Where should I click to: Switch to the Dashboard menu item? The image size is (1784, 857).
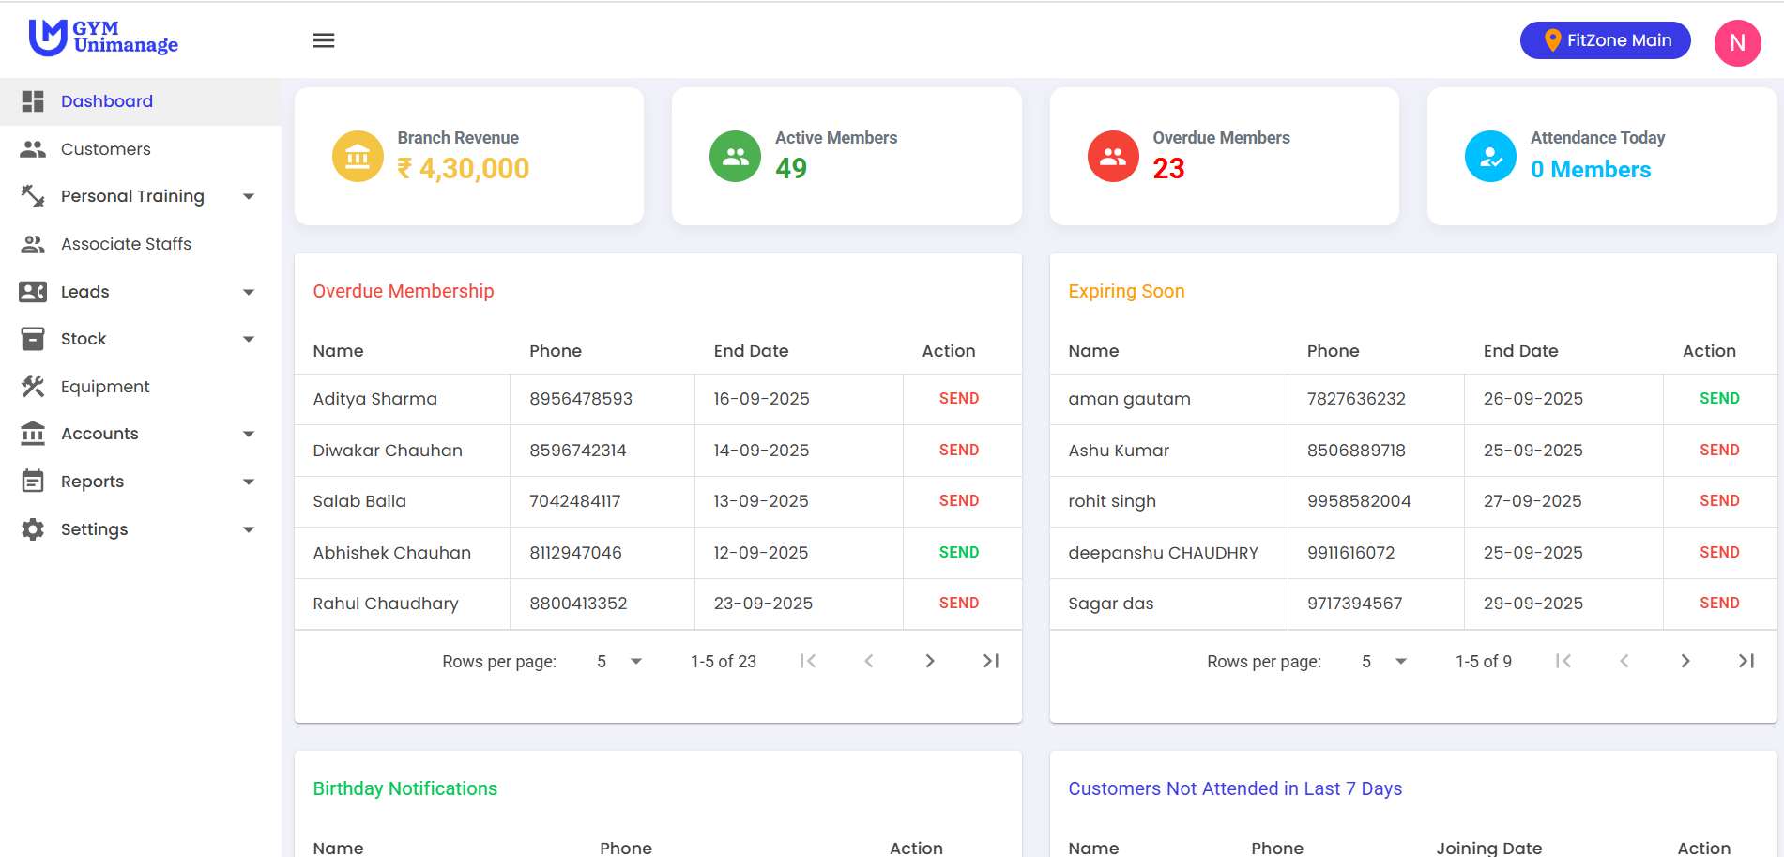[106, 100]
